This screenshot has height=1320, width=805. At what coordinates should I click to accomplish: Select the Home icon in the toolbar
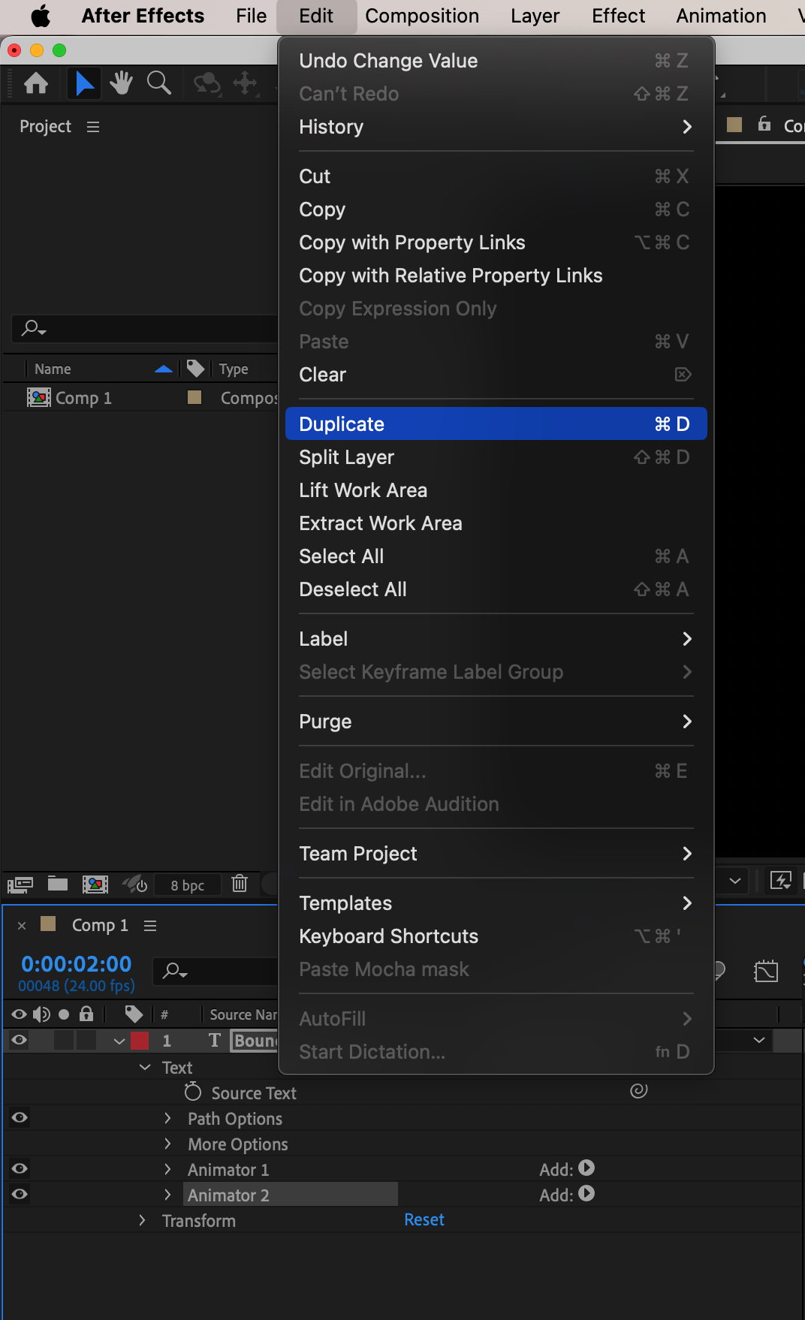point(36,83)
